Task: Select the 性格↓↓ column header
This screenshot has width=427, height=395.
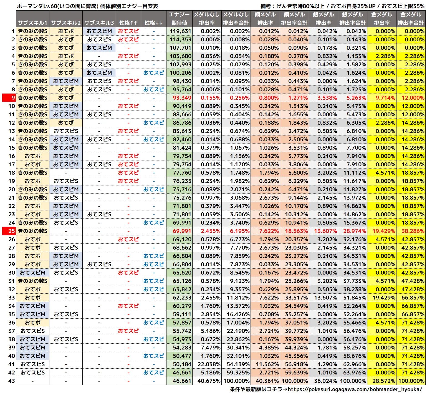Action: point(153,23)
